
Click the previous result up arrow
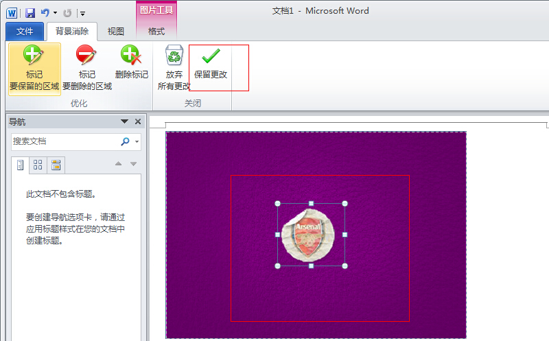(118, 163)
